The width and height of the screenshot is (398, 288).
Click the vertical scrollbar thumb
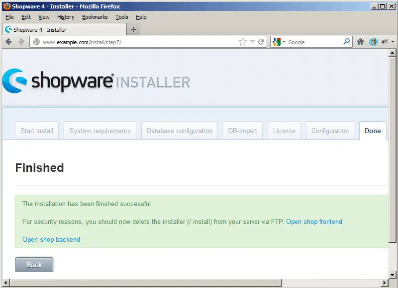coord(392,149)
